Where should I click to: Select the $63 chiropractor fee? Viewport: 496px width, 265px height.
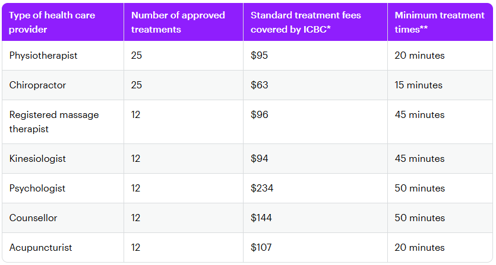point(259,85)
